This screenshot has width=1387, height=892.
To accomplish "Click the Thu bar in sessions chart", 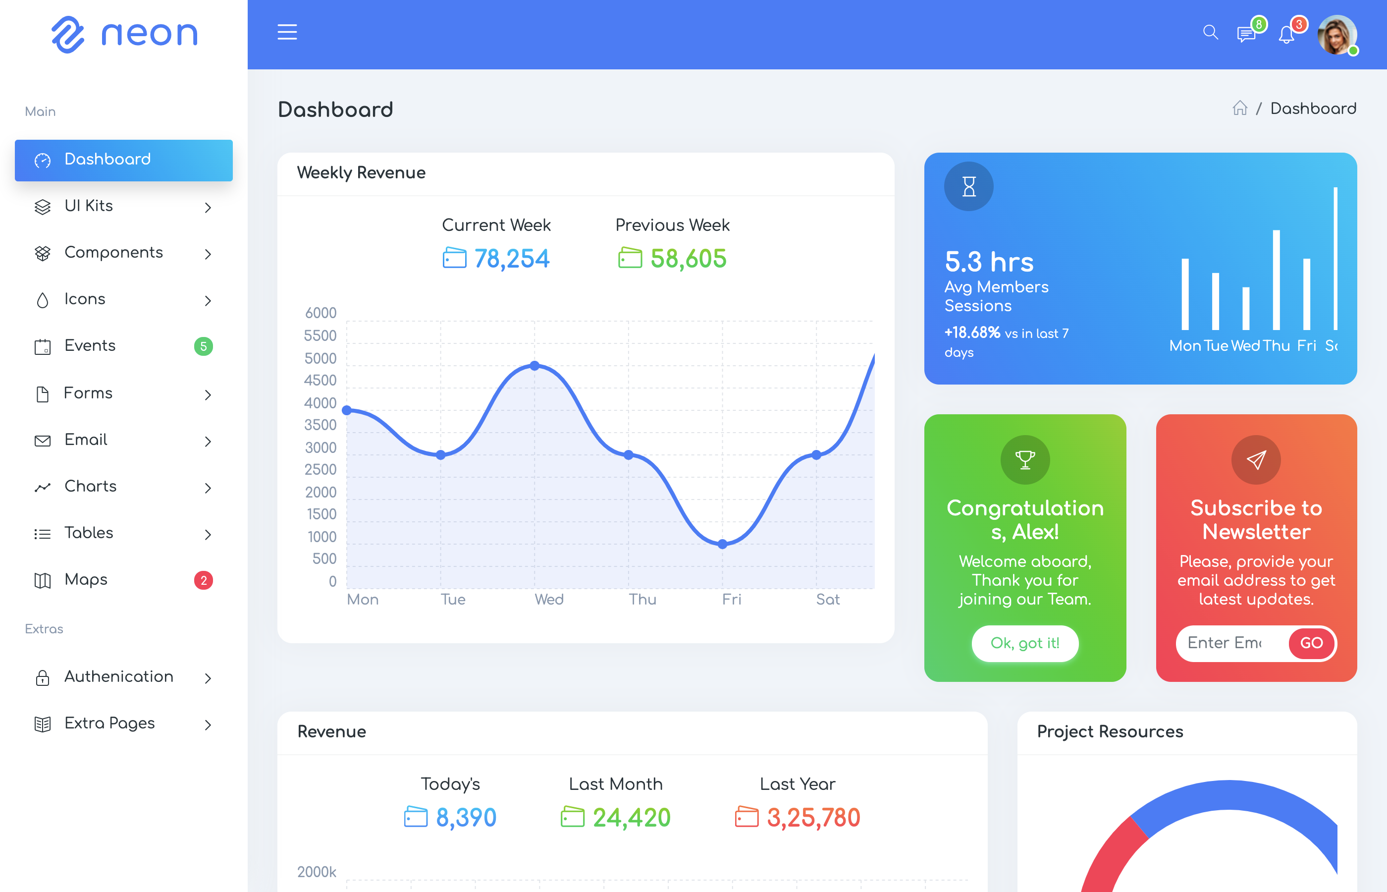I will point(1276,280).
